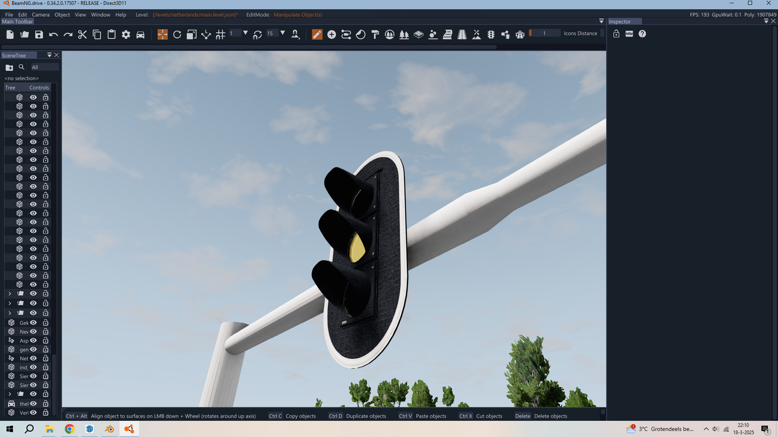Lock the Asp object in SceneTree

pos(46,340)
